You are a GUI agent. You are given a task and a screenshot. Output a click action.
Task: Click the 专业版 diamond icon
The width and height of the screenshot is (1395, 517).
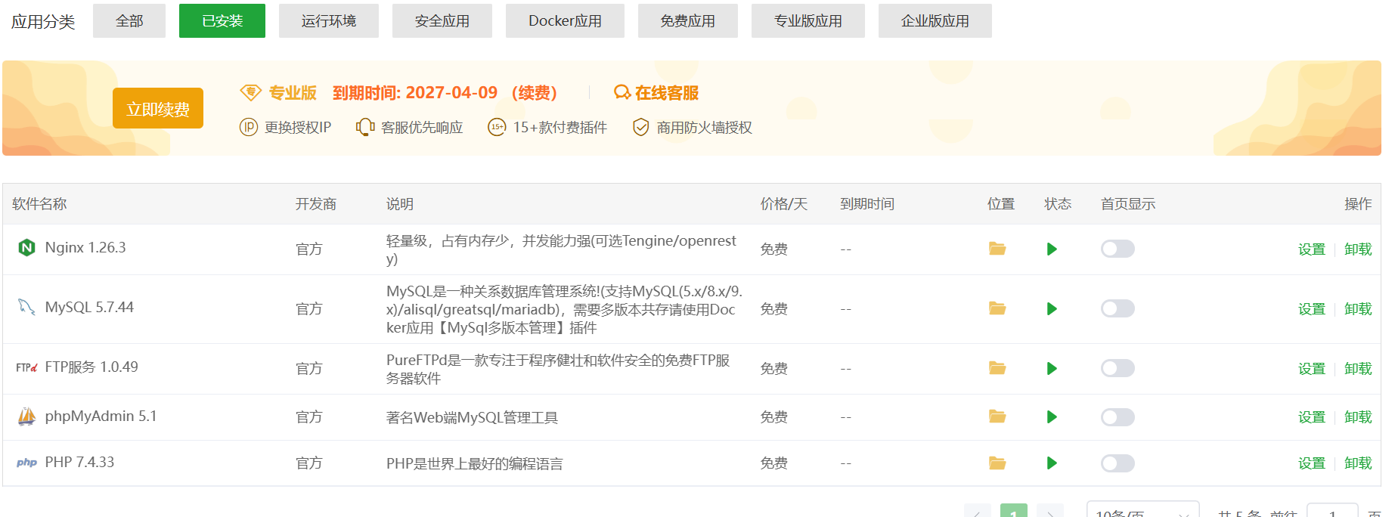[x=250, y=92]
